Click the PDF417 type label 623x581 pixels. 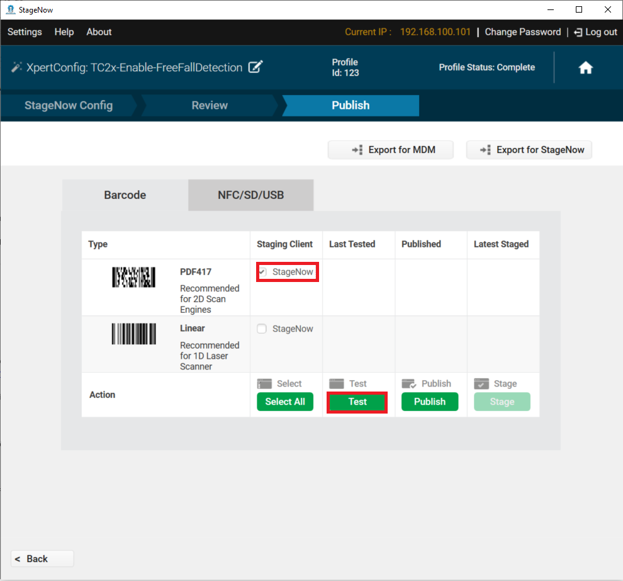(x=196, y=272)
